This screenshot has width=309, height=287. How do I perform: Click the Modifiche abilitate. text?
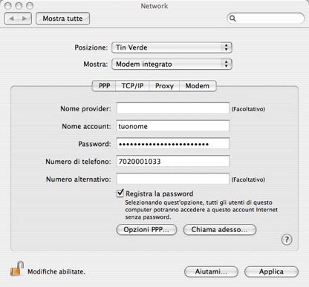coord(56,271)
